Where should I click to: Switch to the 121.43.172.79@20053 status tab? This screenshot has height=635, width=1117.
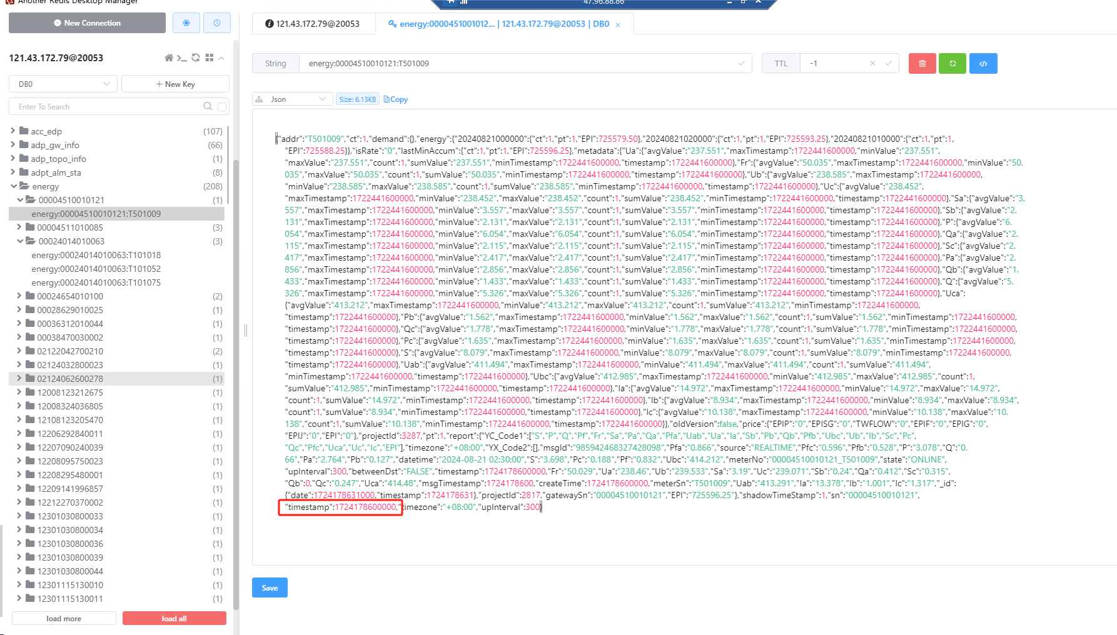point(313,24)
